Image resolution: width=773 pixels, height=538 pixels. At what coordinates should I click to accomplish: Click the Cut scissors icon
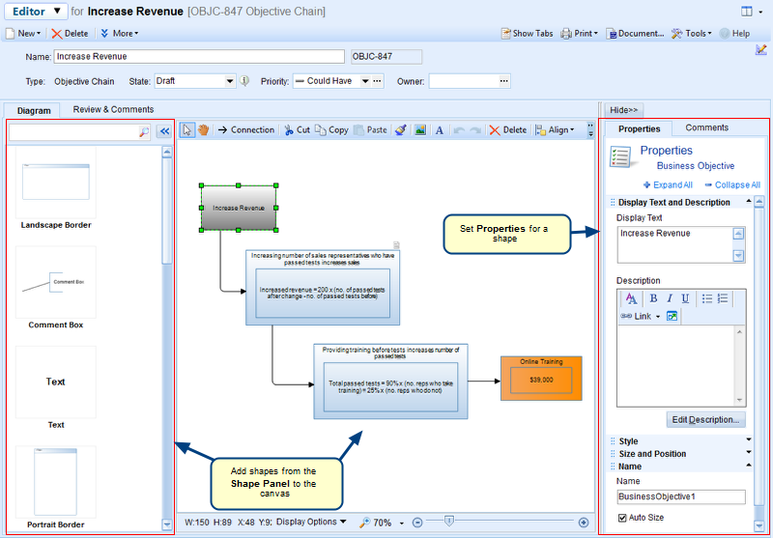pos(289,129)
